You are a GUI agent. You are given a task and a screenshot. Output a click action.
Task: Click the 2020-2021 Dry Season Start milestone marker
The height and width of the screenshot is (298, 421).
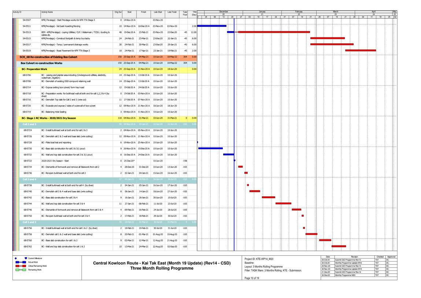(234, 160)
